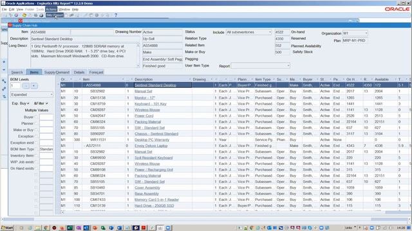The image size is (412, 231).
Task: Click the yellow Save toolbar icon
Action: pyautogui.click(x=24, y=15)
